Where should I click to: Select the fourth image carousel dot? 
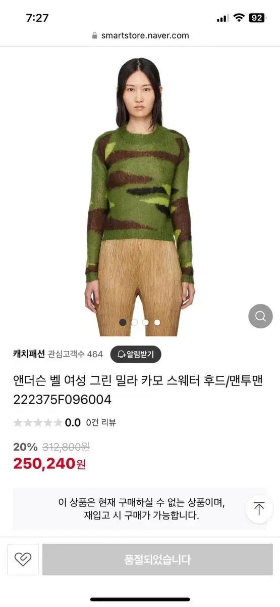[x=157, y=322]
